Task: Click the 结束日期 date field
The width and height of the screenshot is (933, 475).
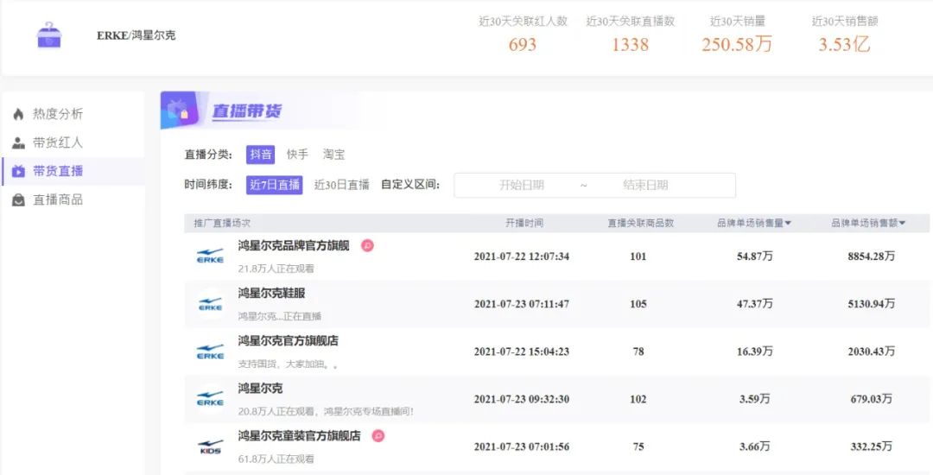Action: pos(645,185)
